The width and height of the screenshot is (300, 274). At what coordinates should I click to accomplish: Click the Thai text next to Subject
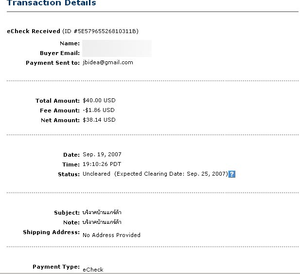pyautogui.click(x=102, y=212)
